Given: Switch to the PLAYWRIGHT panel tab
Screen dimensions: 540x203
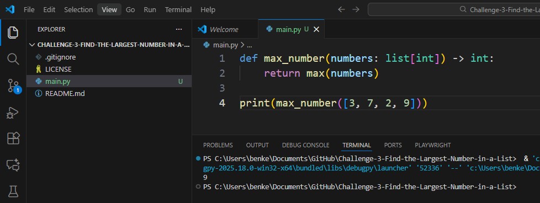Looking at the screenshot, I should (x=433, y=145).
